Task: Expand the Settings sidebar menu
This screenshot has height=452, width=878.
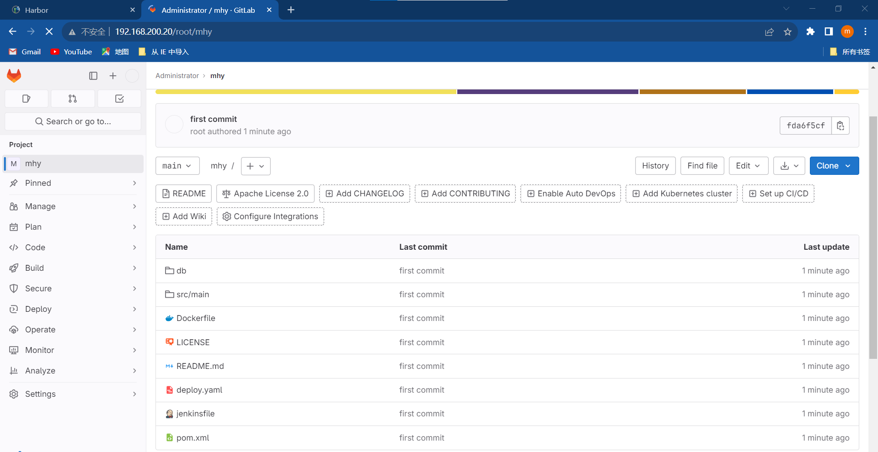Action: click(x=73, y=394)
